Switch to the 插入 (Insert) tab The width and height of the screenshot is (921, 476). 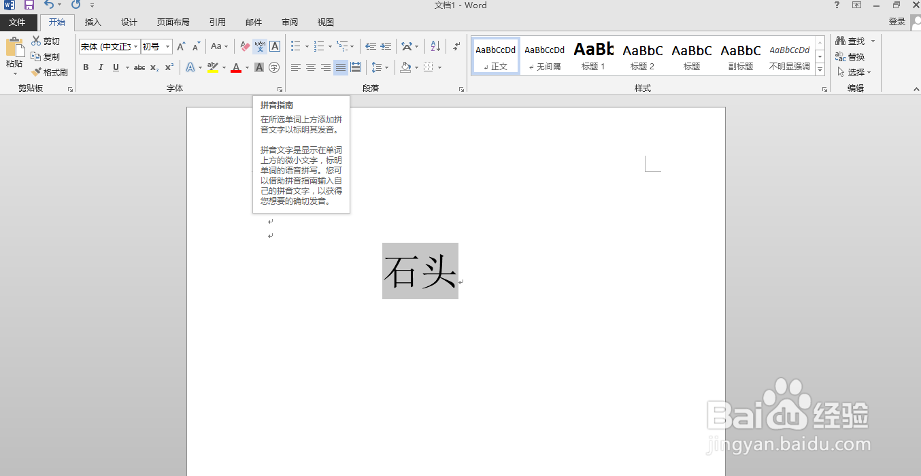point(93,22)
